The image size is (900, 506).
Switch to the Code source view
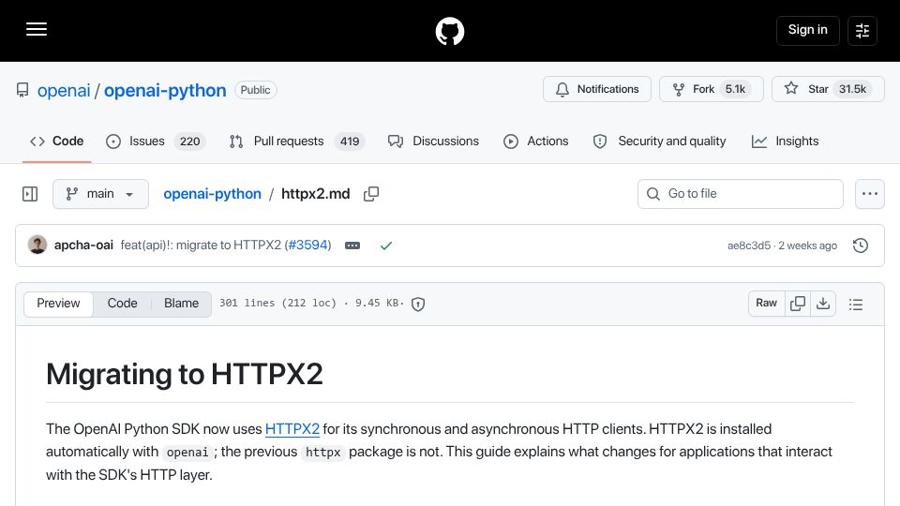(x=122, y=304)
